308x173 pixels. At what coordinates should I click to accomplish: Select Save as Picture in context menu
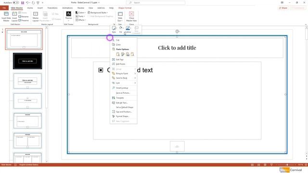click(123, 93)
